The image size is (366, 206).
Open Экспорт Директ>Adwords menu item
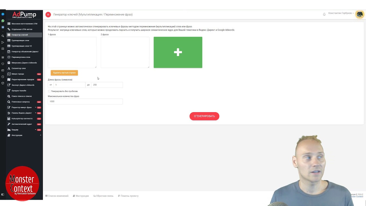[25, 85]
